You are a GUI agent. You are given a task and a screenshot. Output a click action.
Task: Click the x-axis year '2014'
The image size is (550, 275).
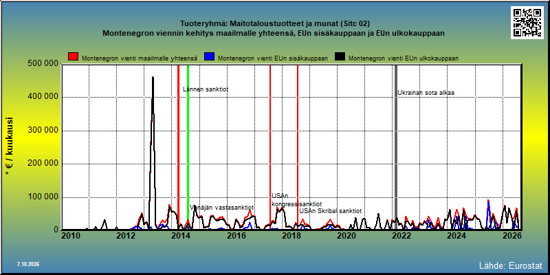coord(181,236)
